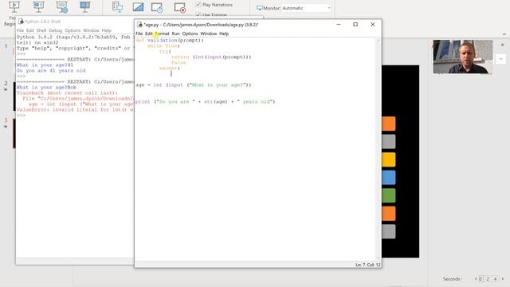
Task: Step Seconds value forward with right arrow
Action: tap(503, 279)
